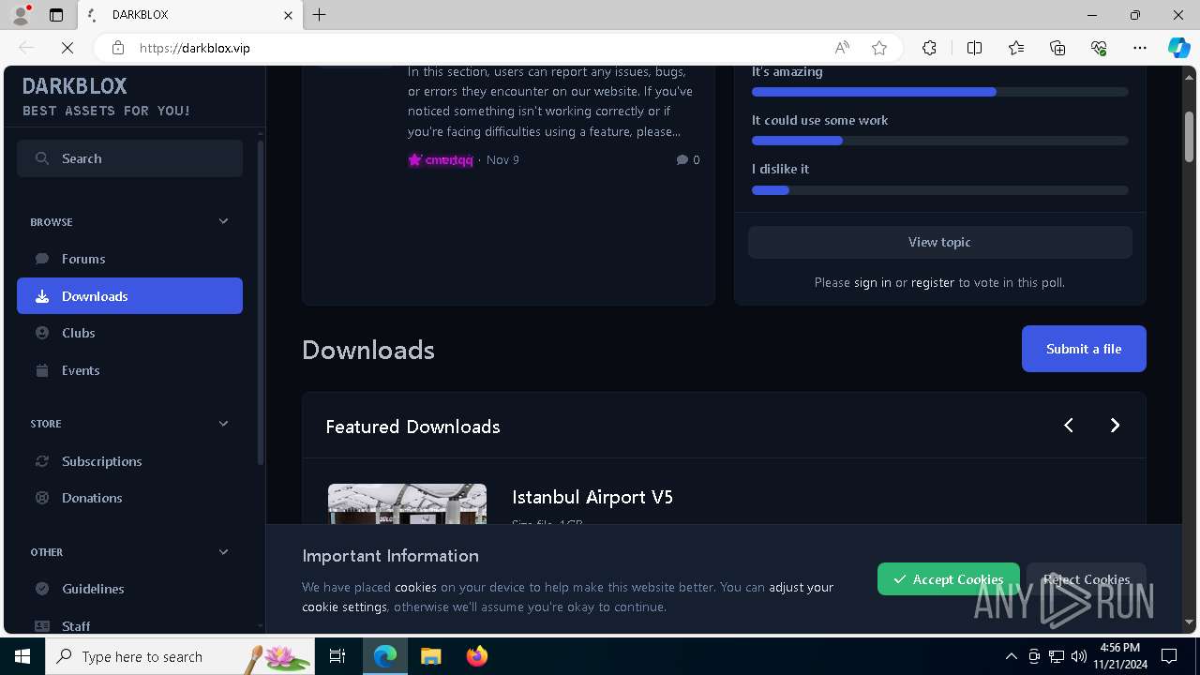Open Read aloud in address bar
The image size is (1200, 675).
point(842,48)
